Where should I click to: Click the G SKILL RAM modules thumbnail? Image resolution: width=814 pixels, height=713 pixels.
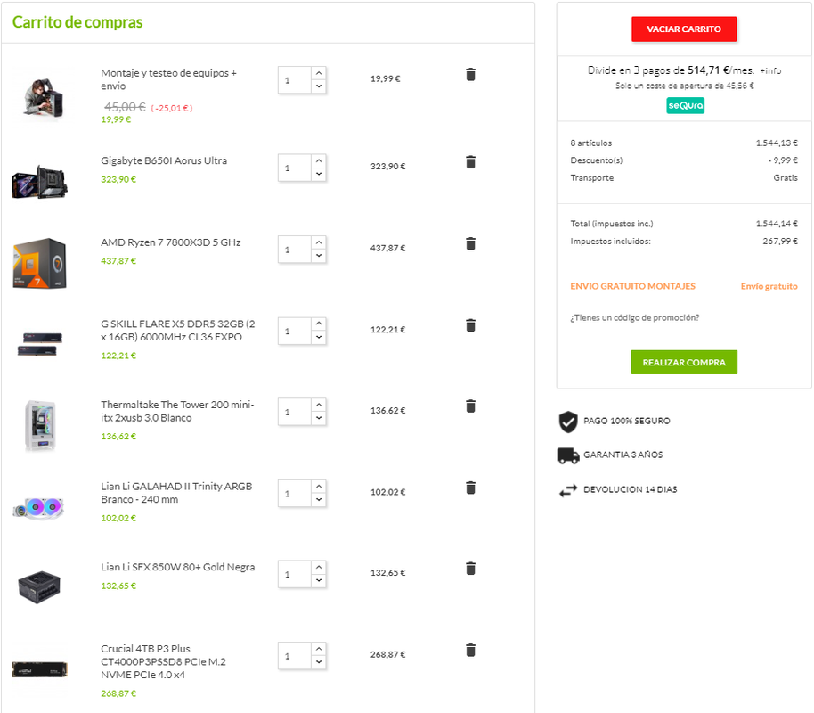(x=39, y=345)
